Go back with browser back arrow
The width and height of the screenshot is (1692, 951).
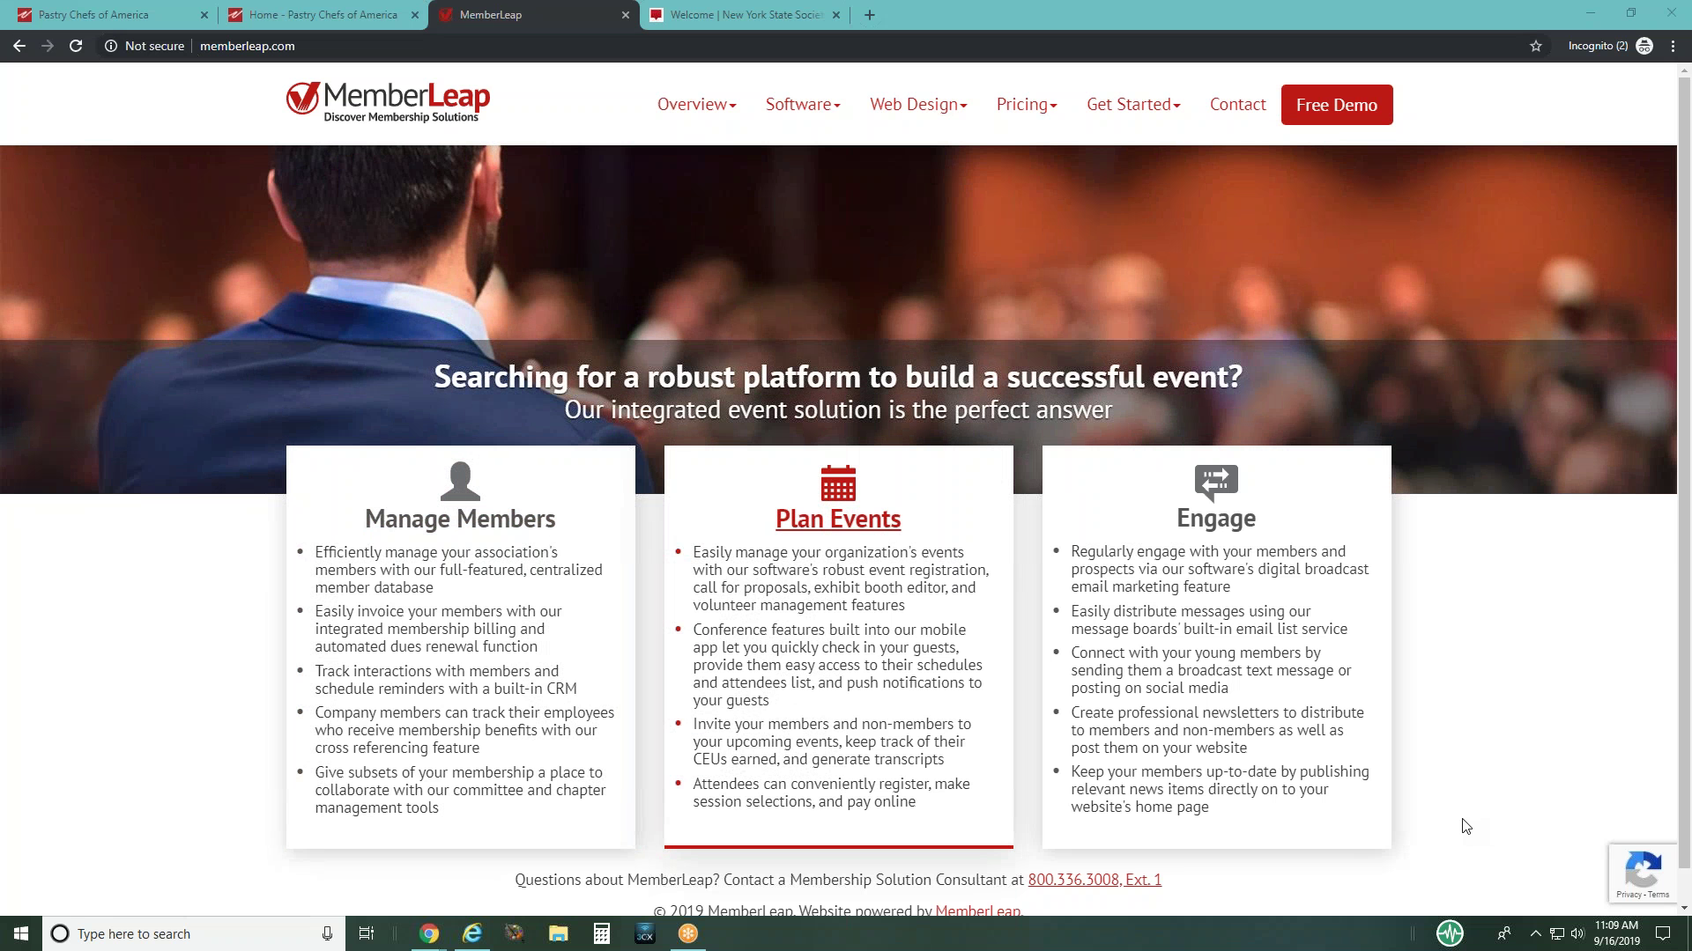(19, 46)
